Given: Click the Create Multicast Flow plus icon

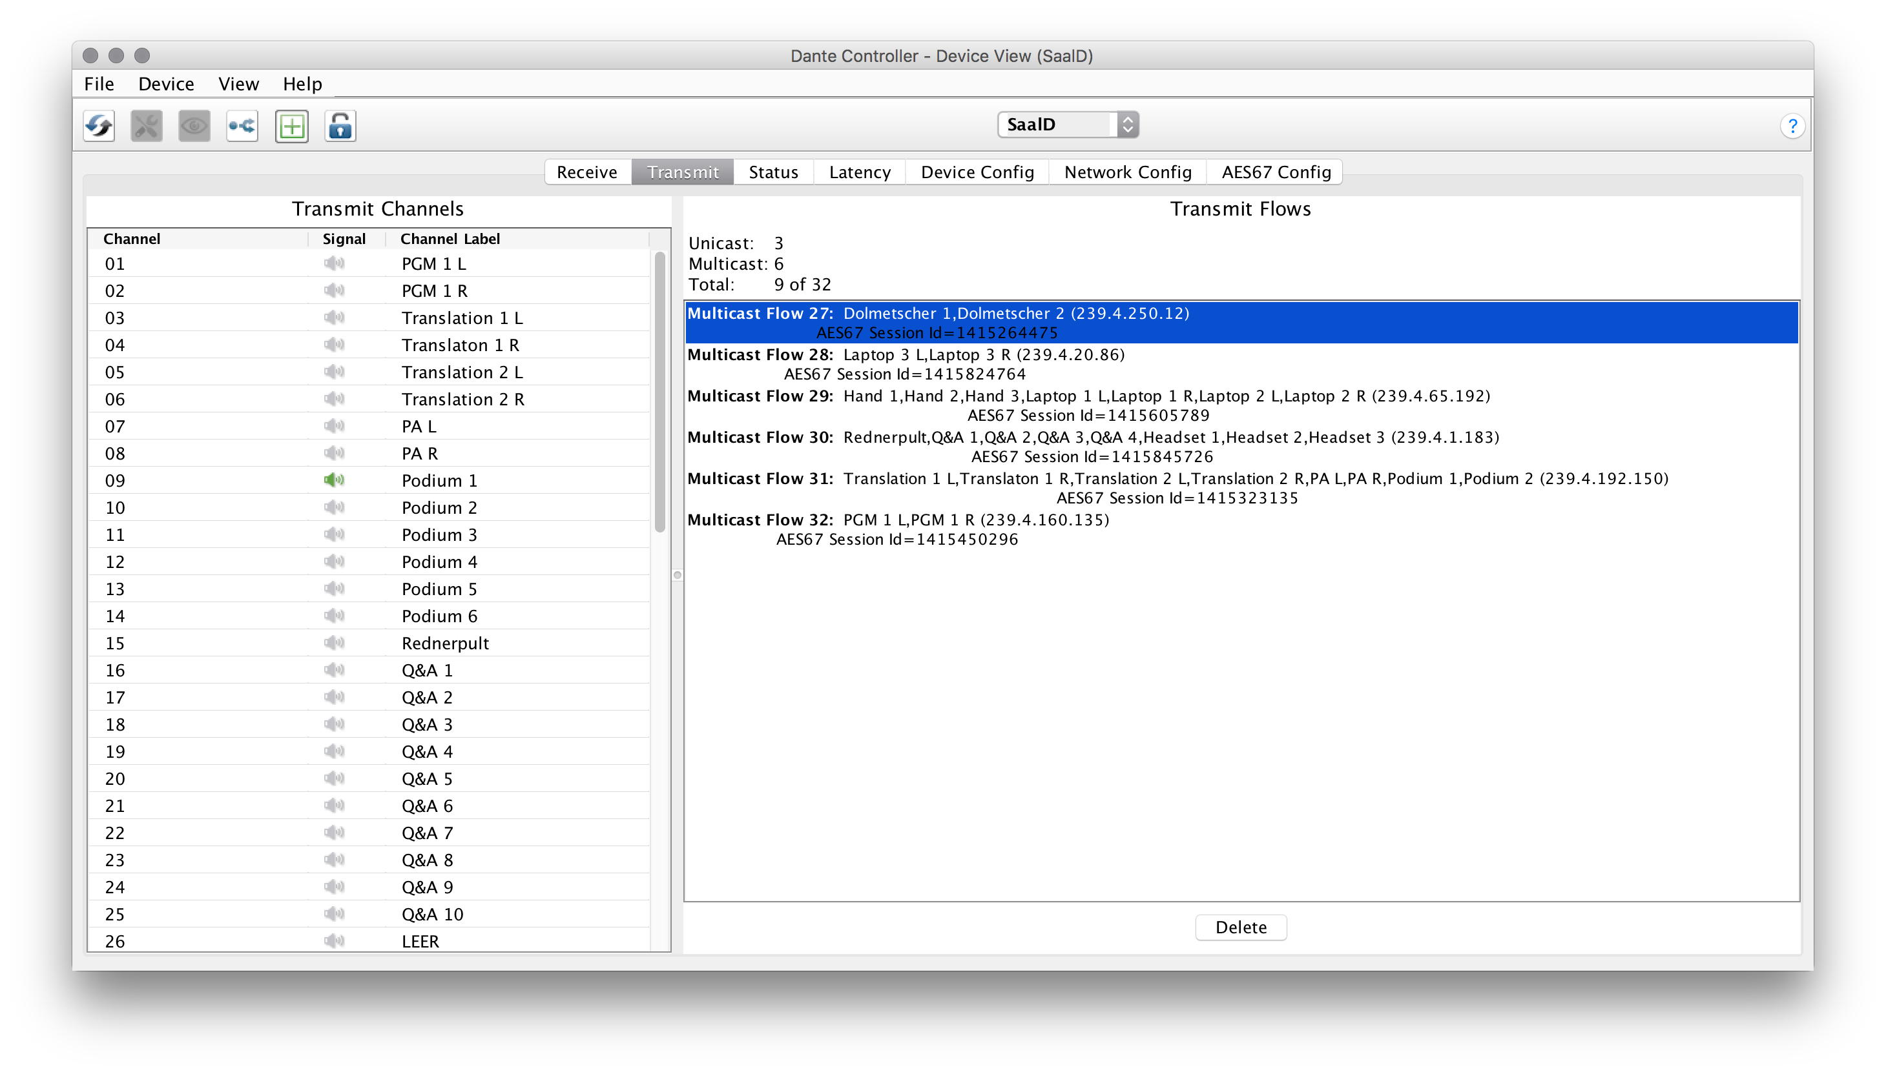Looking at the screenshot, I should point(291,126).
